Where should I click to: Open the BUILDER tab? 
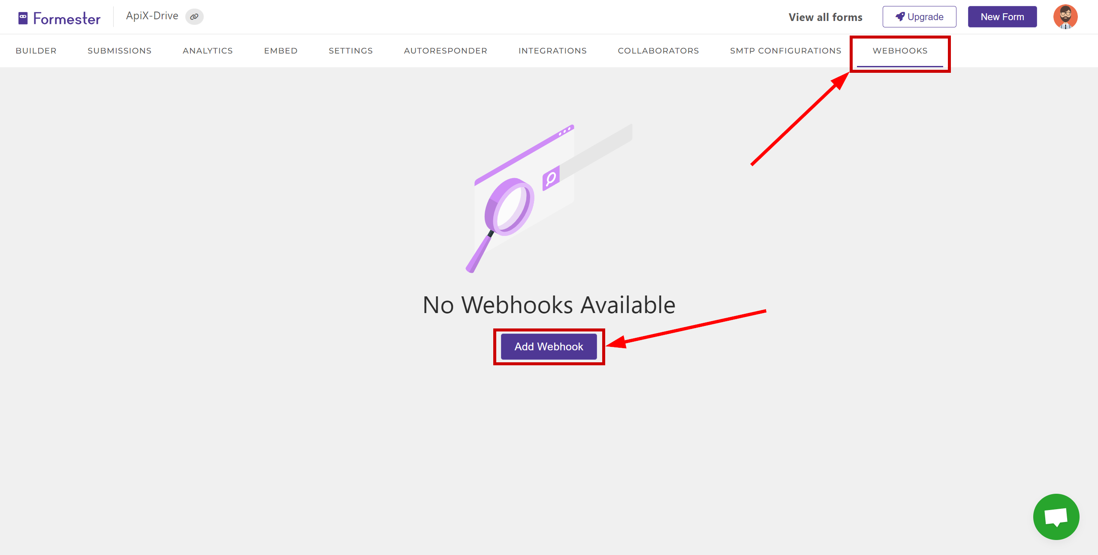point(37,50)
